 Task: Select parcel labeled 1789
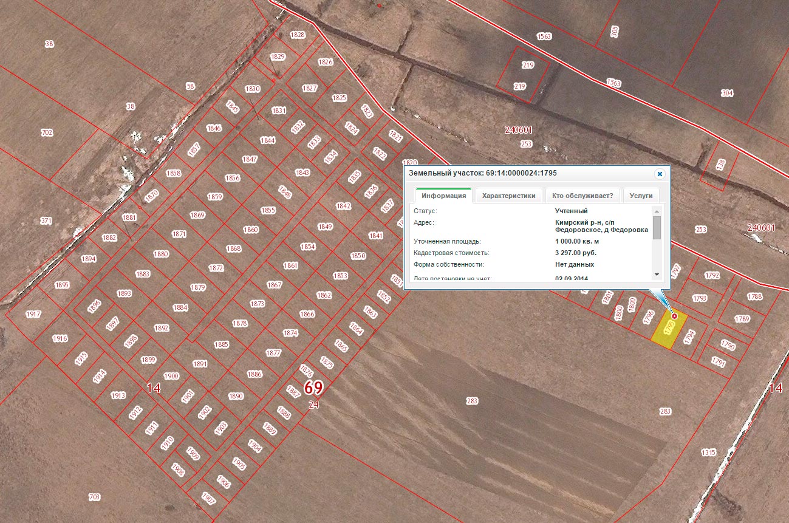click(x=742, y=319)
